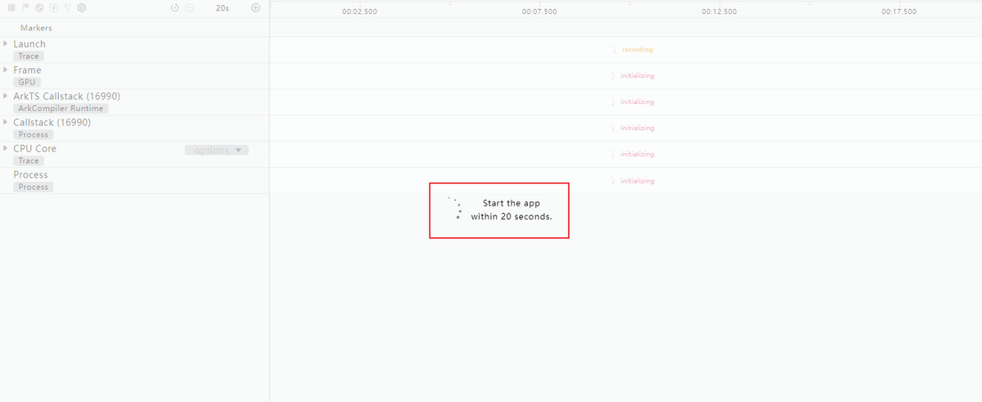Click the GPU tag under Frame
Screen dimensions: 982x402
(26, 82)
